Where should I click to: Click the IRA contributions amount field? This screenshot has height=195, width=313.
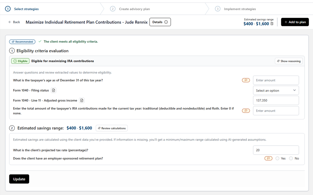[276, 111]
